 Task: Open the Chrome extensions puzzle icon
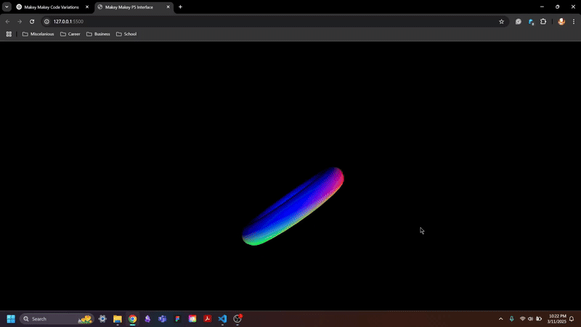[543, 22]
